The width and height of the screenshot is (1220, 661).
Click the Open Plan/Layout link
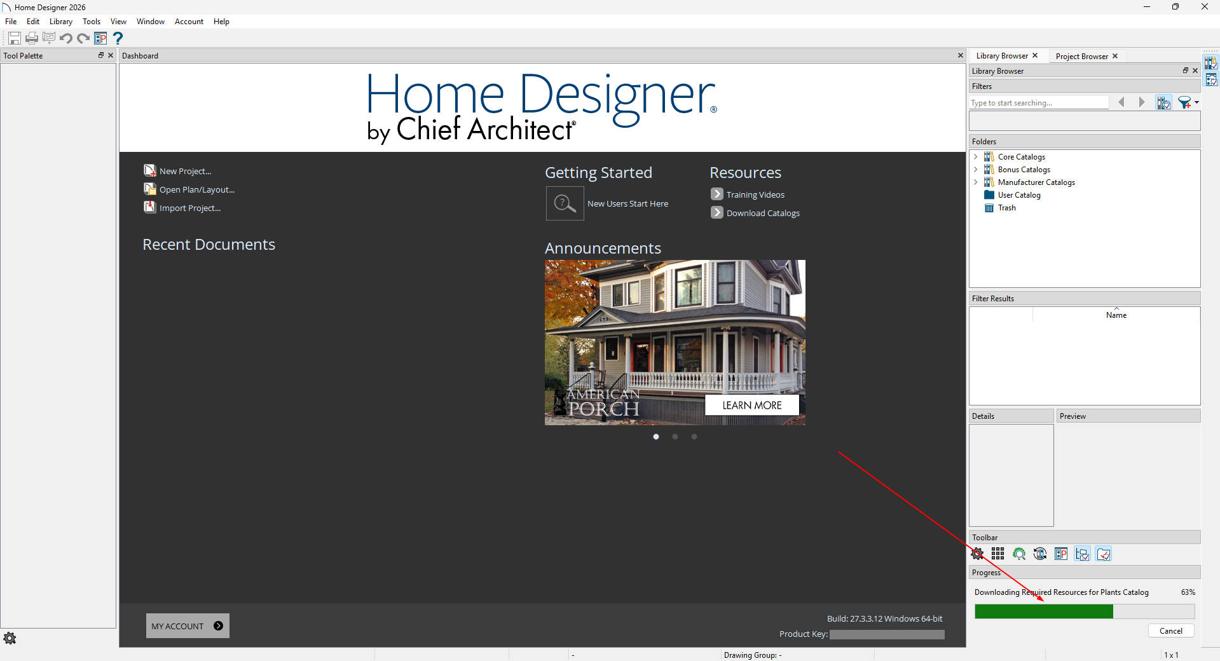point(197,189)
